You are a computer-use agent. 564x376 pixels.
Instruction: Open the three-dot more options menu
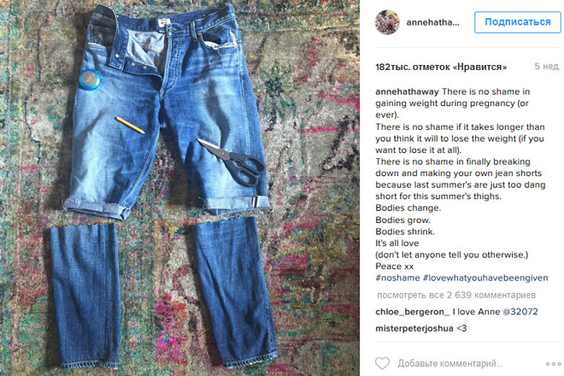553,364
